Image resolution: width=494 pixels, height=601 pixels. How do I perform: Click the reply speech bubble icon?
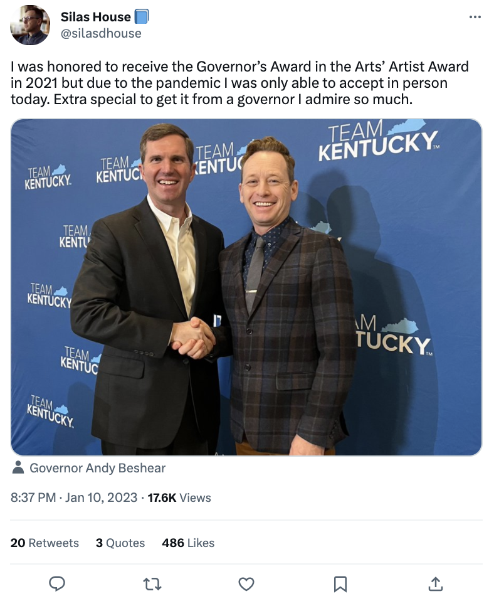click(x=57, y=584)
